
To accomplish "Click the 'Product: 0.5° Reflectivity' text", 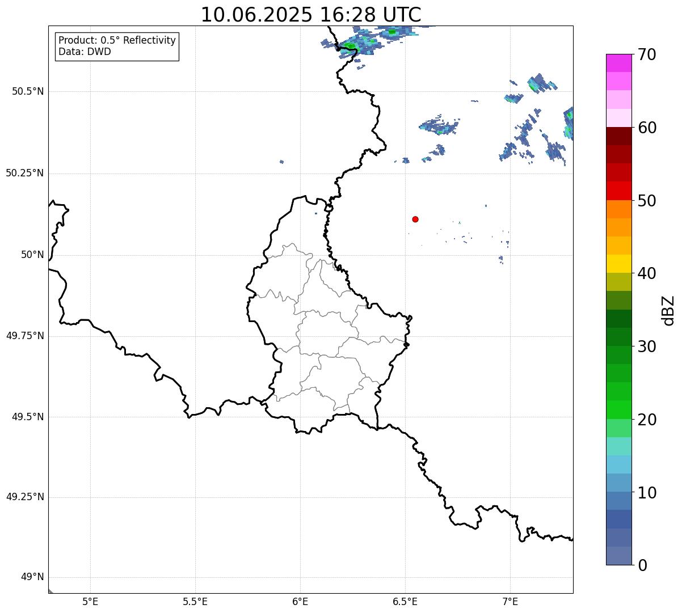I will pos(117,41).
